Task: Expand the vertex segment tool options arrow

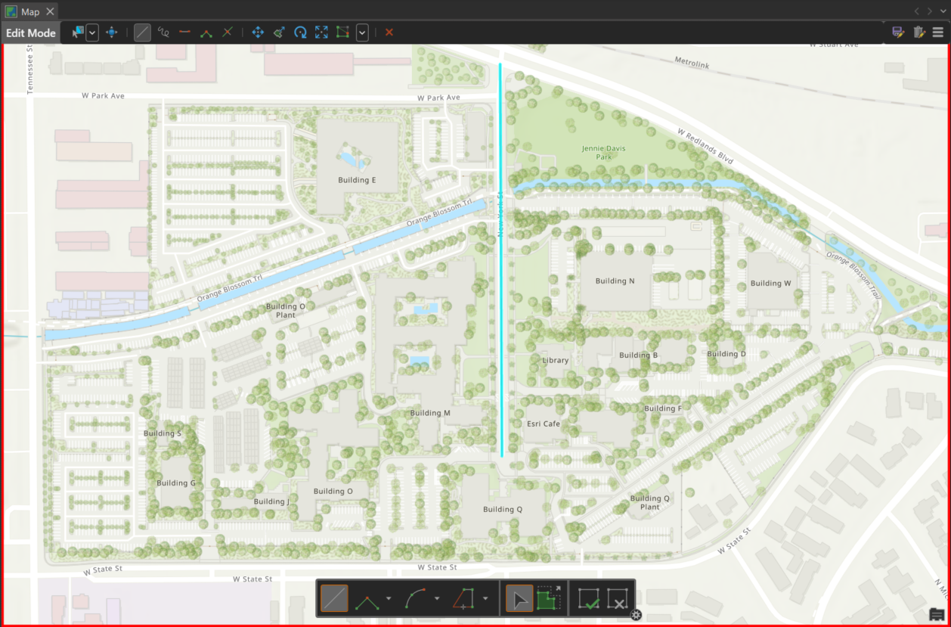Action: 389,599
